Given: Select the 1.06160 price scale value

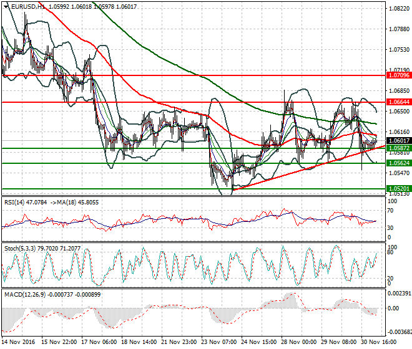Looking at the screenshot, I should coord(399,132).
